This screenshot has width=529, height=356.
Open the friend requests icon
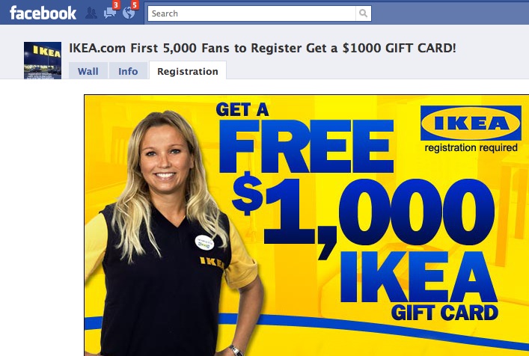[91, 13]
